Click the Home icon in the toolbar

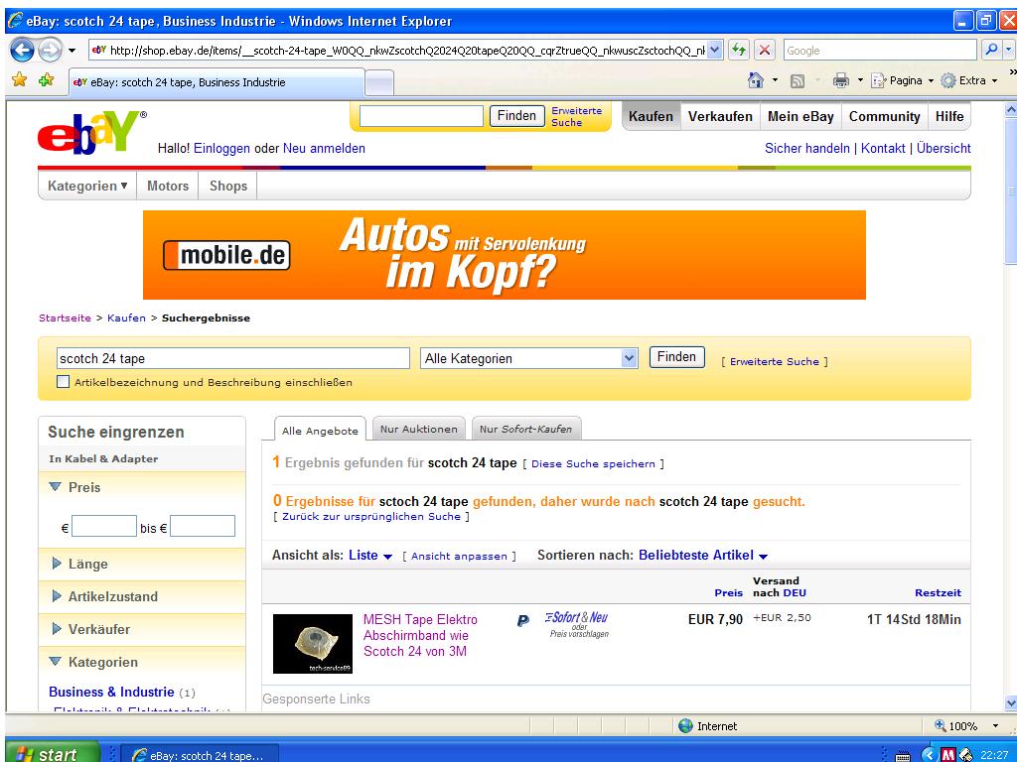pyautogui.click(x=756, y=80)
